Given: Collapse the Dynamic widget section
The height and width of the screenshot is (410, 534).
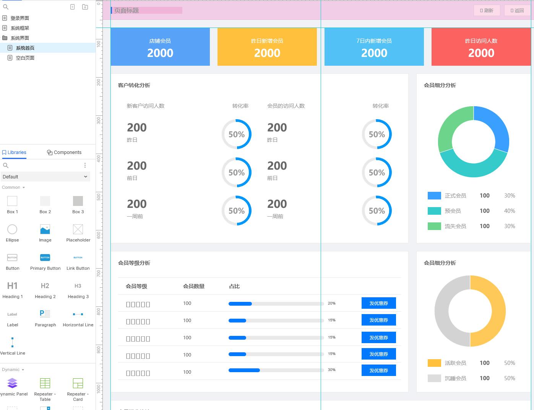Looking at the screenshot, I should 13,369.
